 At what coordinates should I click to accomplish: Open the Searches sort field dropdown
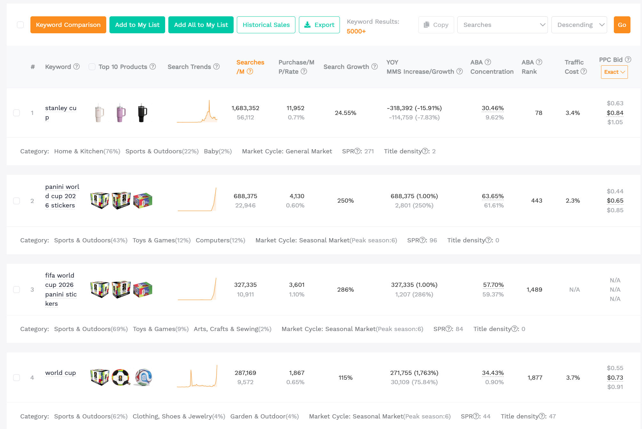pos(502,25)
